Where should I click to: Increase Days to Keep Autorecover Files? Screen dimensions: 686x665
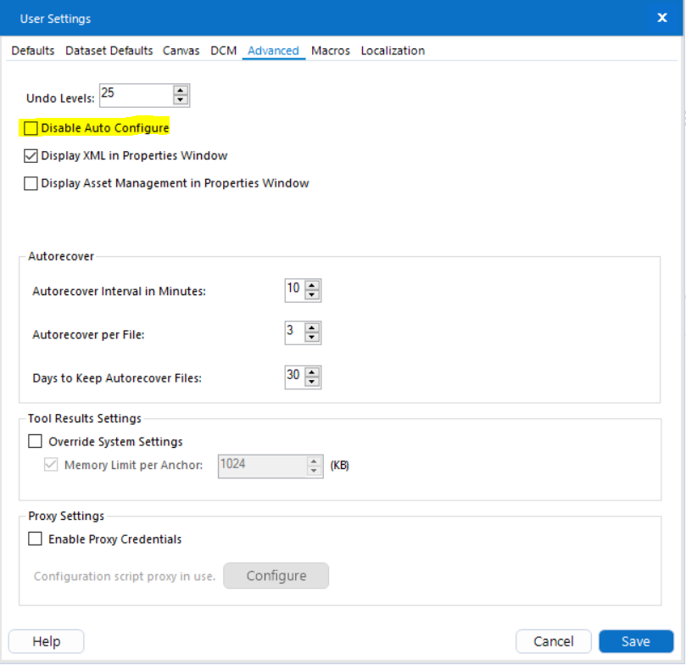(312, 372)
